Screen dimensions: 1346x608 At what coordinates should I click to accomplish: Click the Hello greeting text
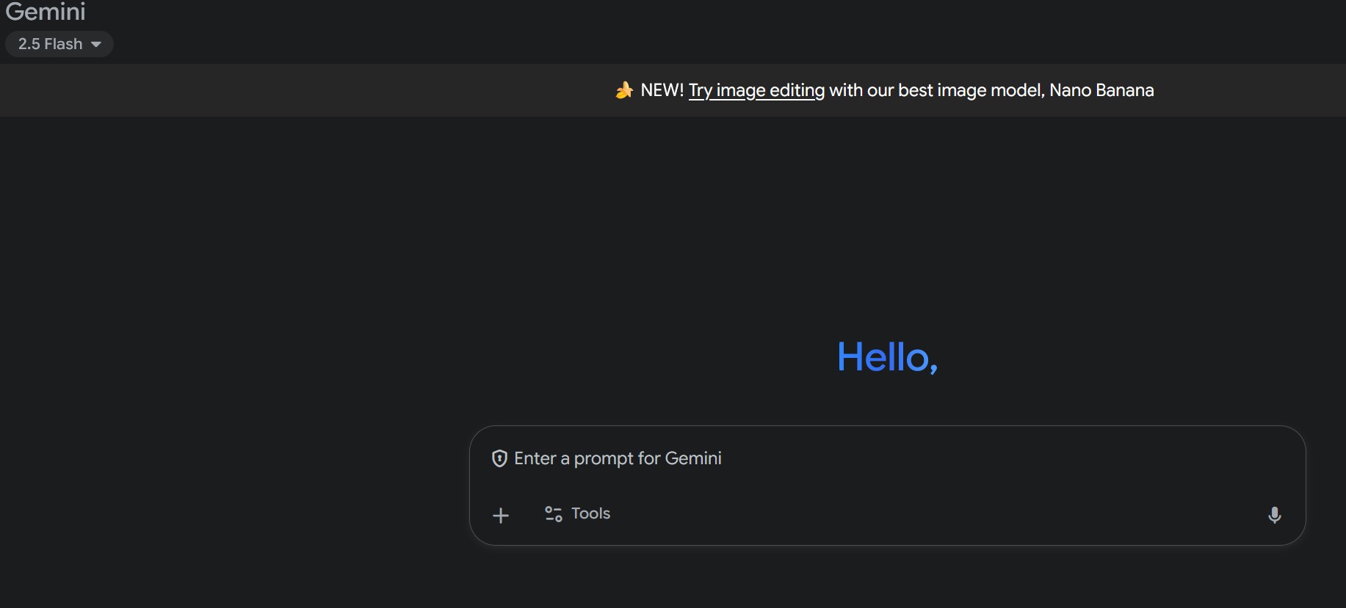pos(887,358)
